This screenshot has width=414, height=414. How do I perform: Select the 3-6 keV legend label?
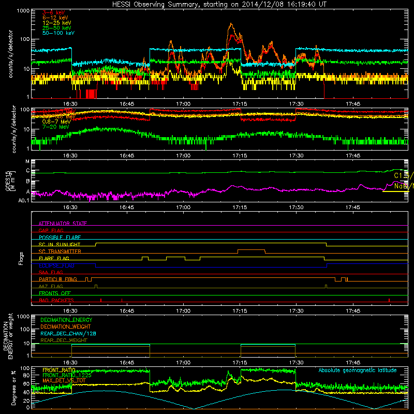[x=53, y=12]
